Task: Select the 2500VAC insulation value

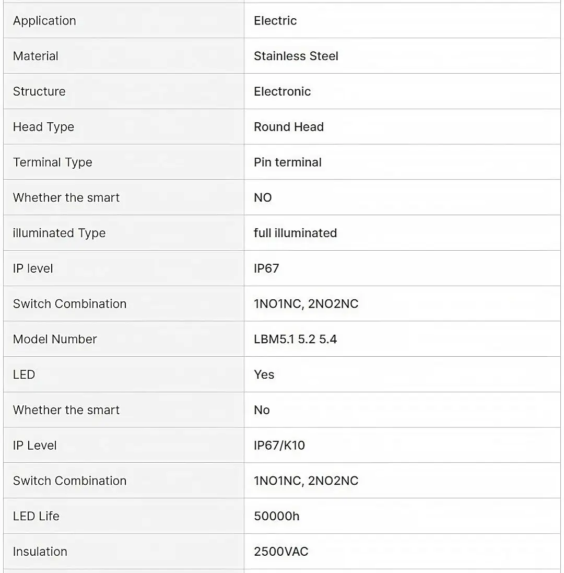Action: (x=281, y=552)
